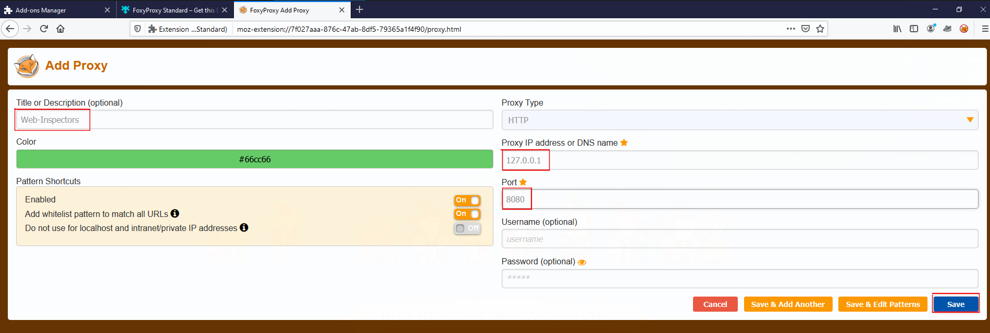
Task: Click the info icon next to whitelist pattern
Action: click(x=175, y=213)
